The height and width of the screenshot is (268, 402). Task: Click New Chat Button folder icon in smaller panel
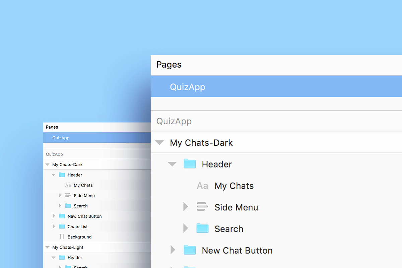[62, 216]
